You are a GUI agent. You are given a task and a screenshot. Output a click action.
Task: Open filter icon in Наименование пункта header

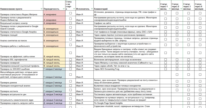tap(41, 9)
